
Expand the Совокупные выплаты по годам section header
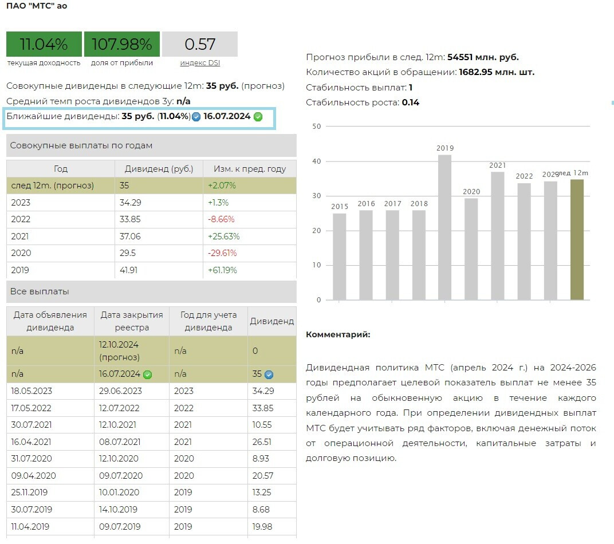coord(151,145)
